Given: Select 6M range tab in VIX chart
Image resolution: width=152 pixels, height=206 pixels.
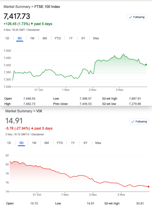Looking at the screenshot, I should (x=47, y=143).
